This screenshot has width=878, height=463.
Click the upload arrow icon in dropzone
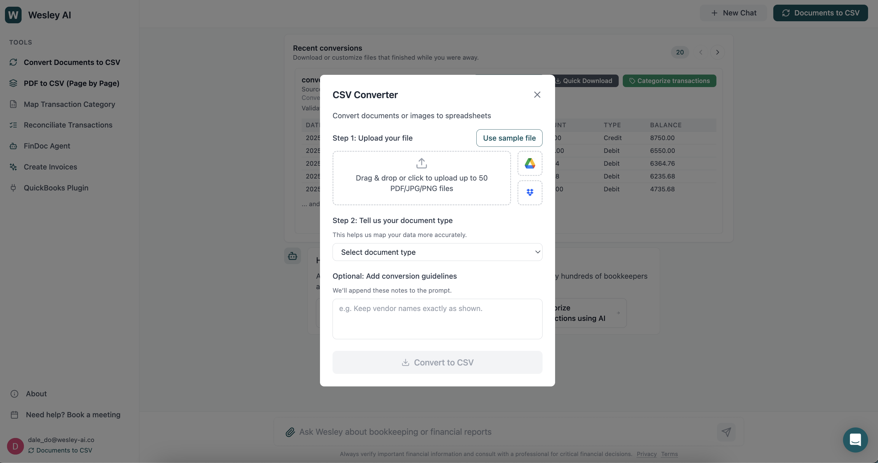coord(421,163)
